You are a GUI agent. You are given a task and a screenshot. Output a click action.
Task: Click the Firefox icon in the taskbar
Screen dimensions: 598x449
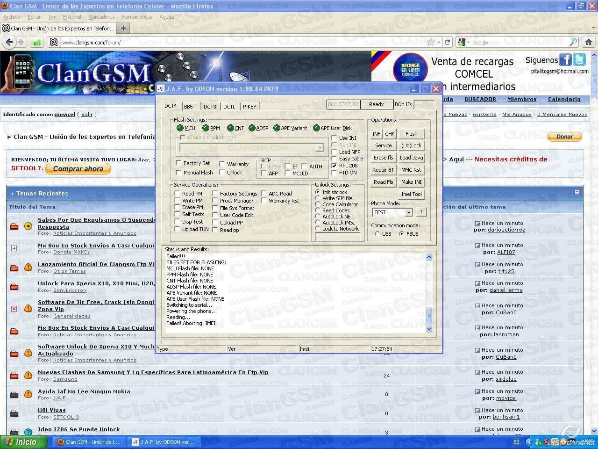point(61,442)
